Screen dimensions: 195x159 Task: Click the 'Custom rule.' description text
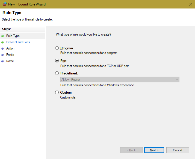coord(68,97)
